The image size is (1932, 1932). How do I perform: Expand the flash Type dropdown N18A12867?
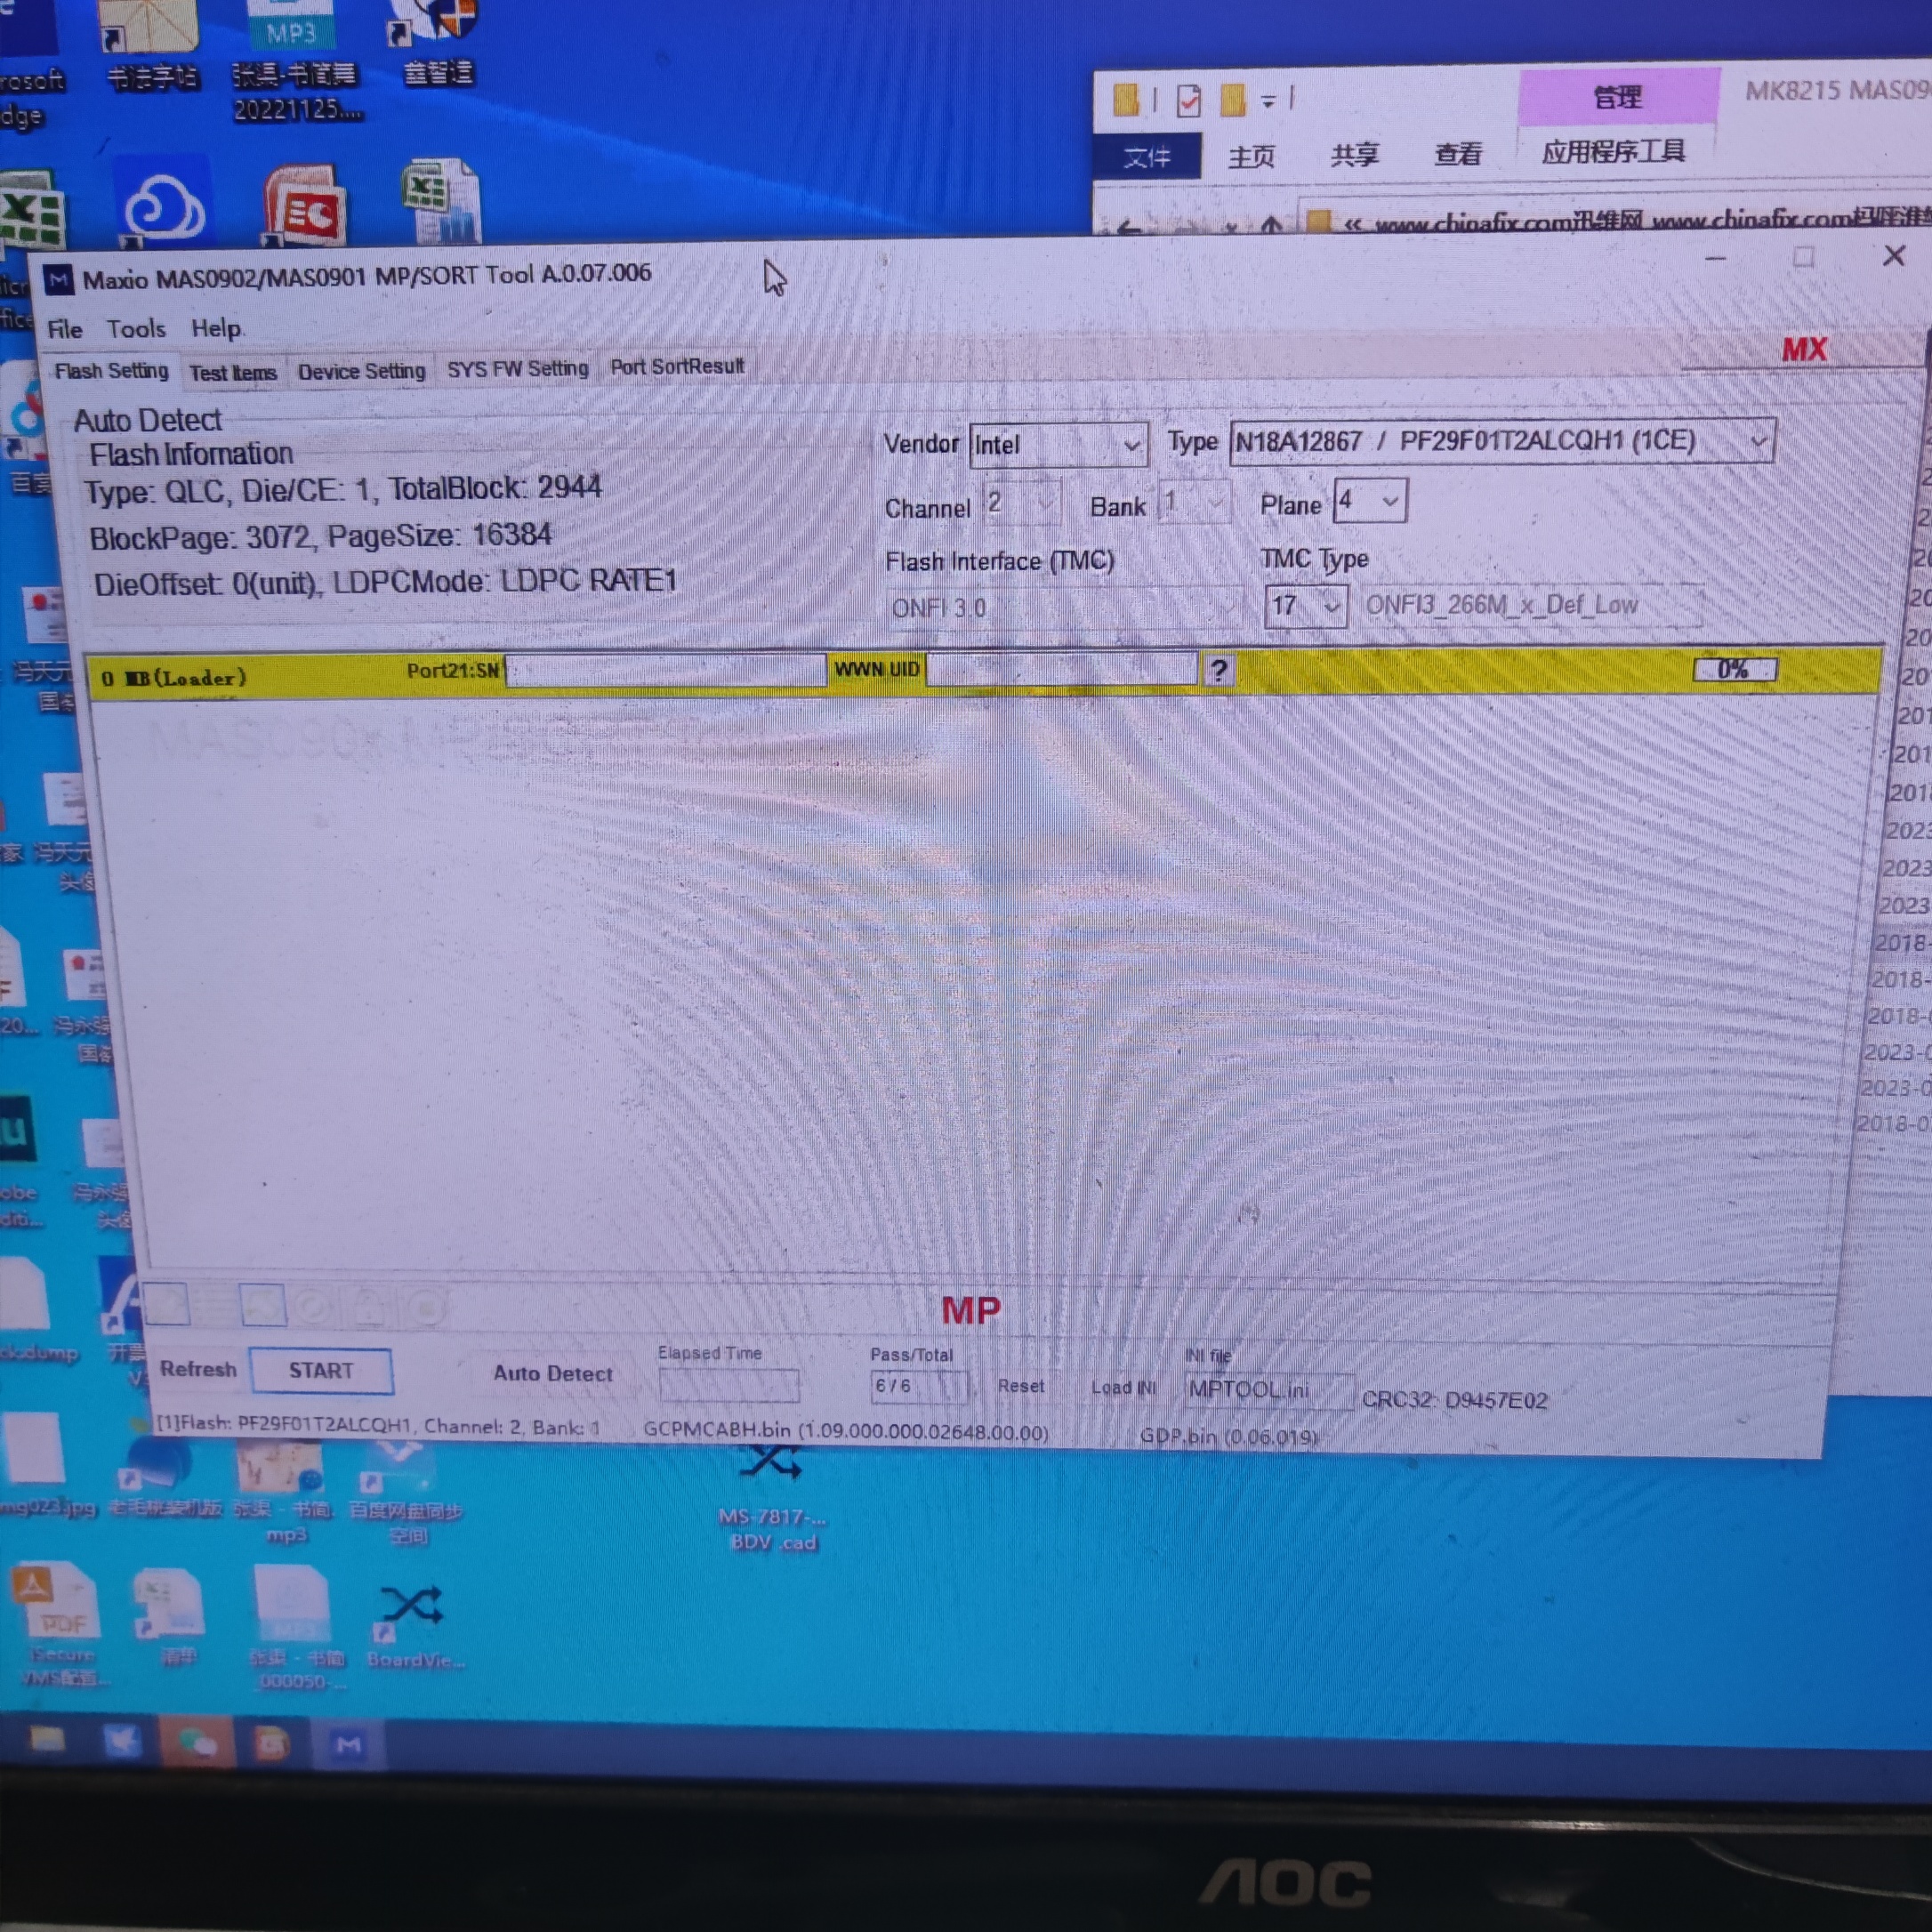1502,441
